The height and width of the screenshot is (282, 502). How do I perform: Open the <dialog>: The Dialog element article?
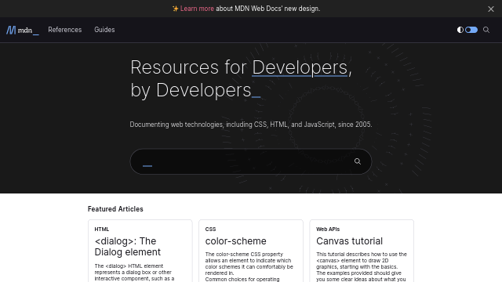tap(127, 247)
